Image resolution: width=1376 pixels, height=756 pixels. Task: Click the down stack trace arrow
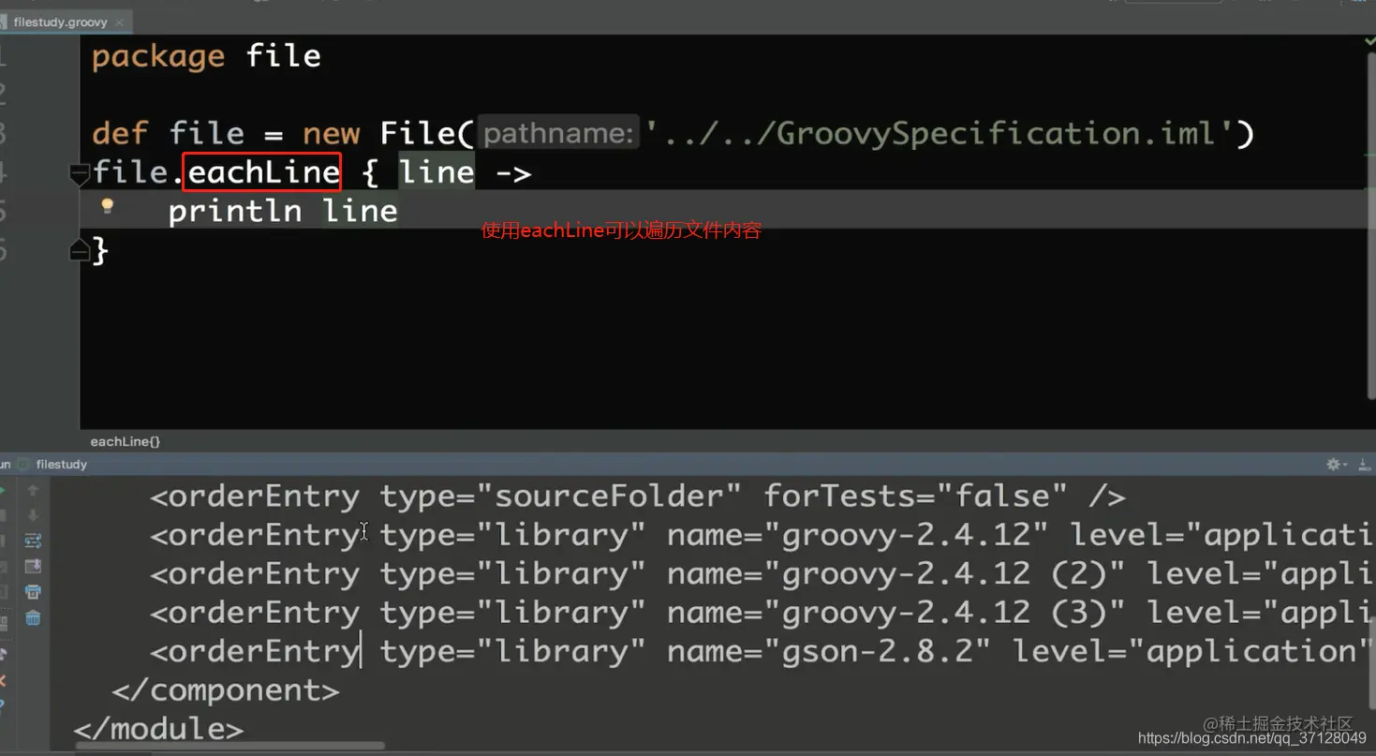[x=33, y=515]
